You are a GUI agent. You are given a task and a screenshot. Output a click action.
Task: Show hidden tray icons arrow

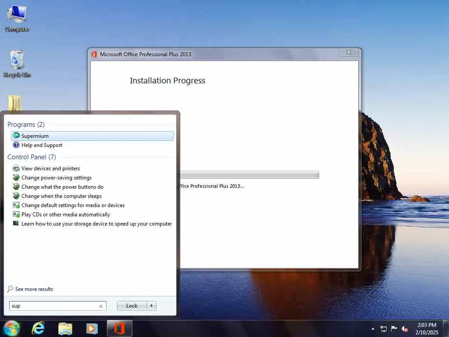tap(373, 329)
